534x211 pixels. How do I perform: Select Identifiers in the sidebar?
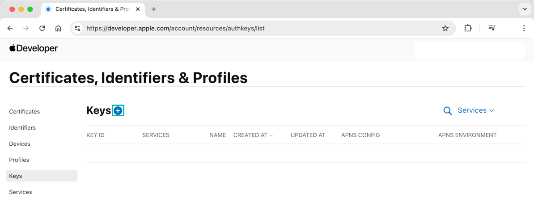(x=22, y=128)
